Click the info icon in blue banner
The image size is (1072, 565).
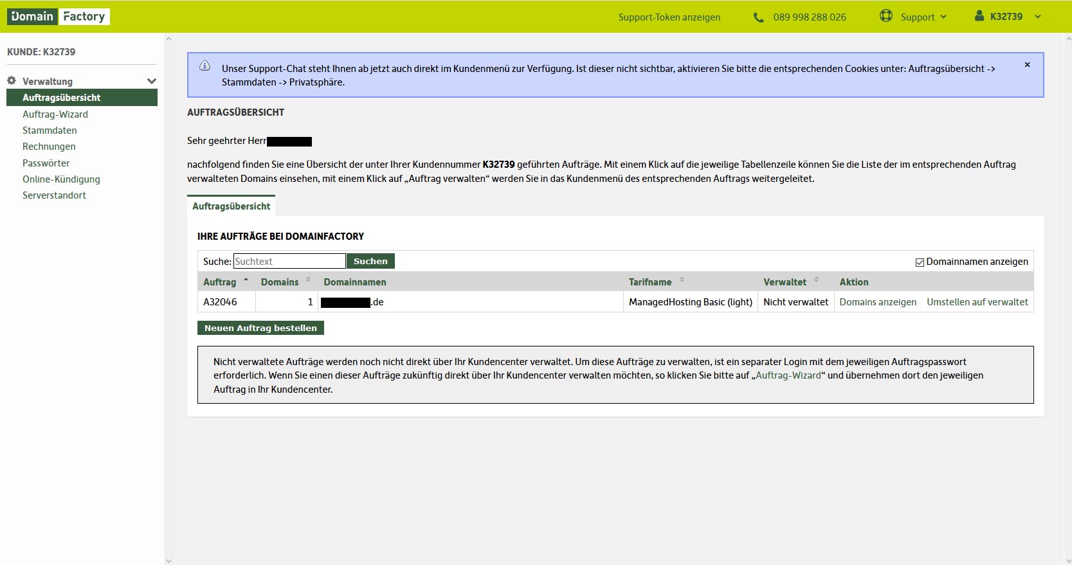pos(204,66)
